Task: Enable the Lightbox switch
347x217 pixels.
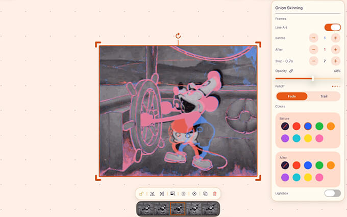Action: [333, 193]
